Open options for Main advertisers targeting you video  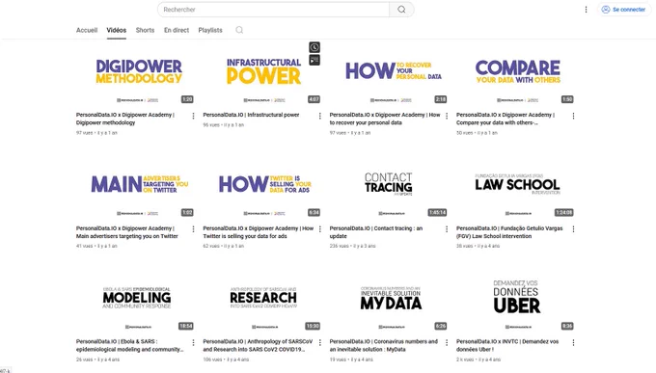point(193,229)
